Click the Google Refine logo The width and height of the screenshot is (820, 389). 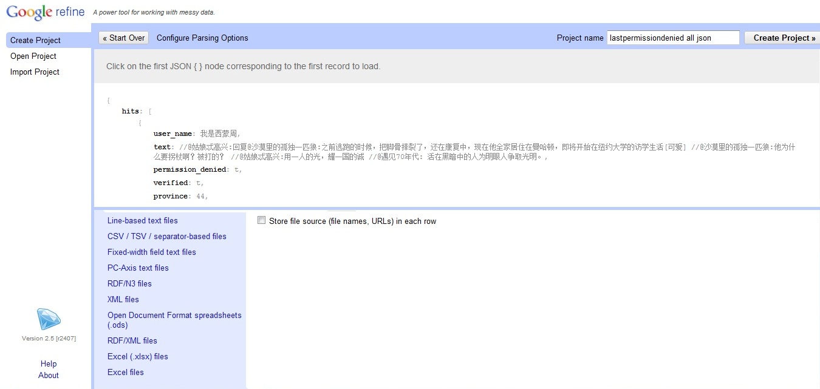[45, 13]
